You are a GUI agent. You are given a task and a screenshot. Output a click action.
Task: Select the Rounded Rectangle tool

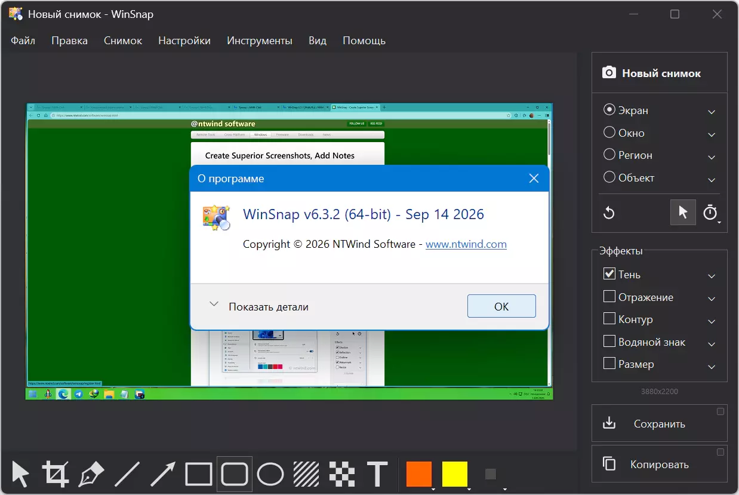[234, 474]
